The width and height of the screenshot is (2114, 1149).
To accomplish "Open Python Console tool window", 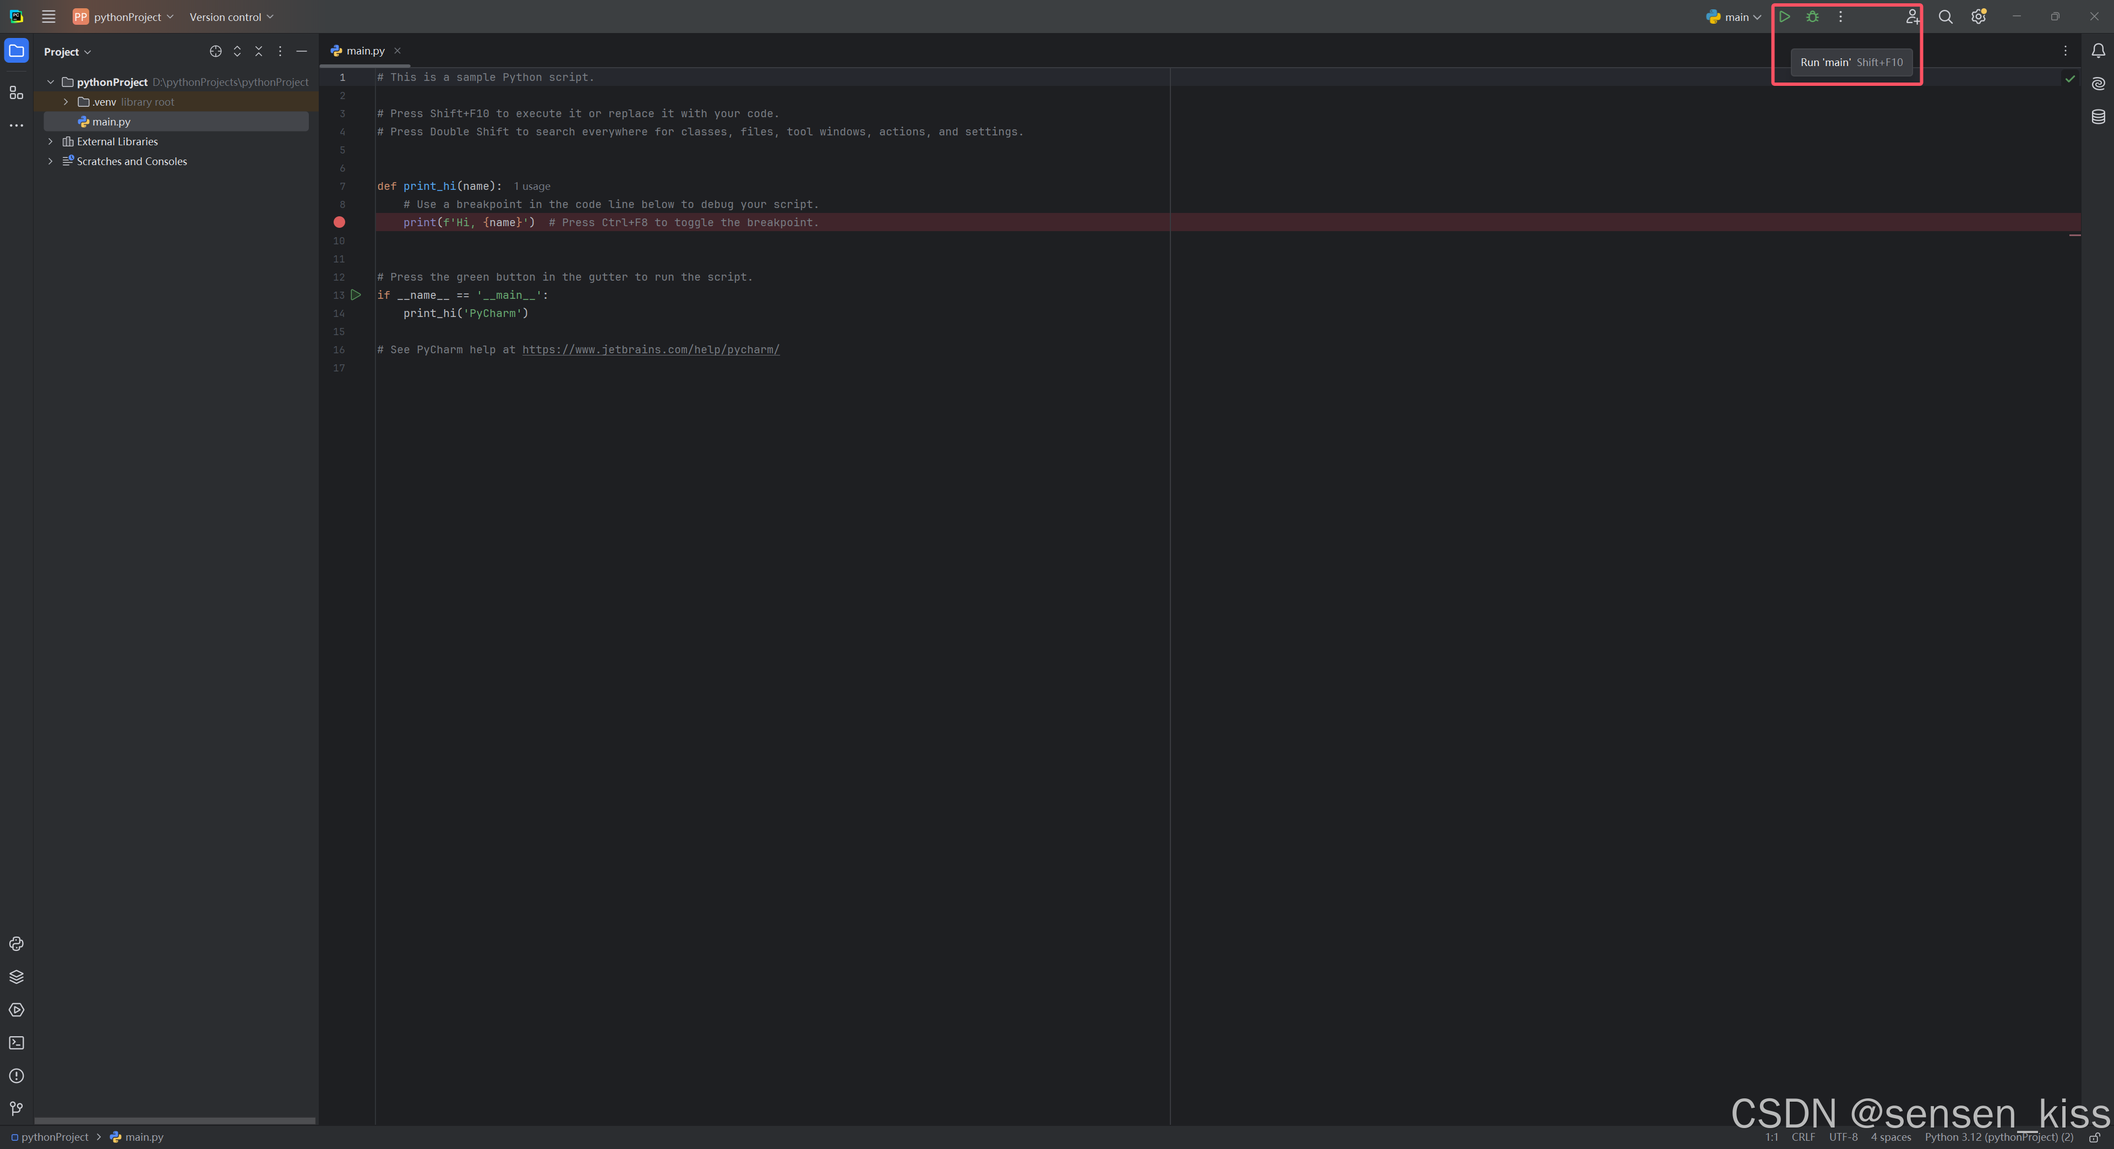I will [17, 944].
